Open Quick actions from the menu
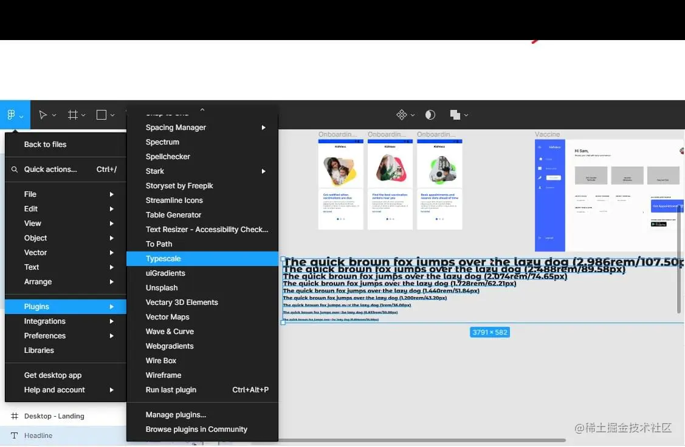The height and width of the screenshot is (447, 685). coord(52,169)
